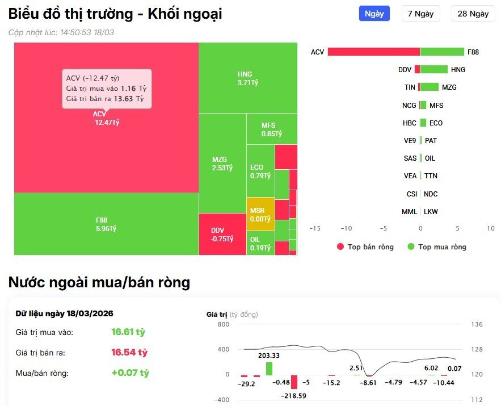501x406 pixels.
Task: Switch to the 28 Ngày tab
Action: click(x=473, y=14)
